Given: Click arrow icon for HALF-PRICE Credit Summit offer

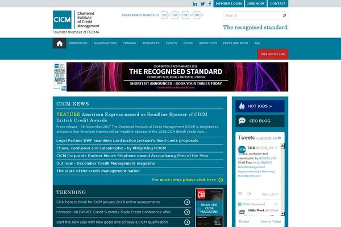Looking at the screenshot, I should [x=187, y=212].
